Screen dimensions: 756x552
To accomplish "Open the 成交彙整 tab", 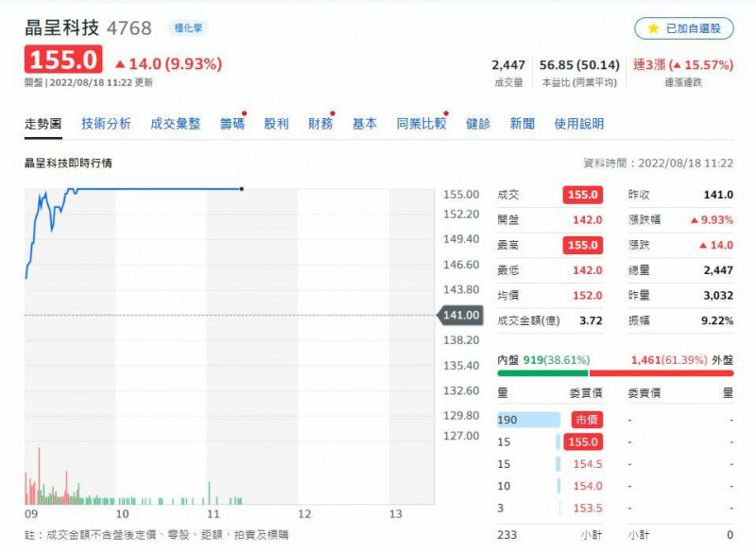I will (x=176, y=124).
